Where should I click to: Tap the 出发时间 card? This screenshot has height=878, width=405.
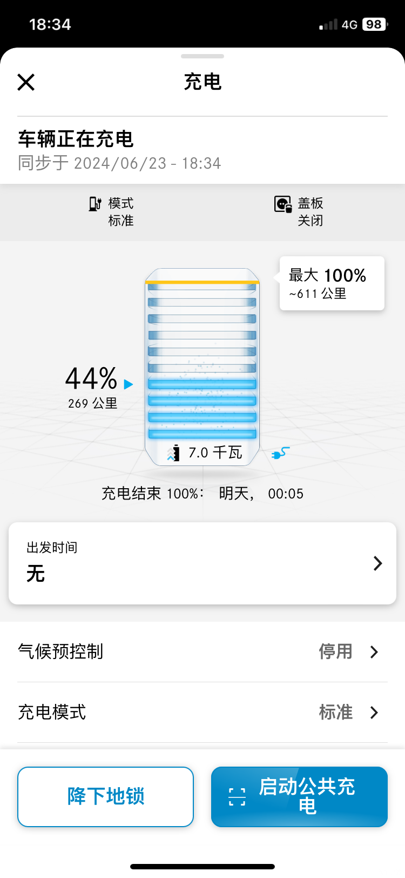[202, 563]
